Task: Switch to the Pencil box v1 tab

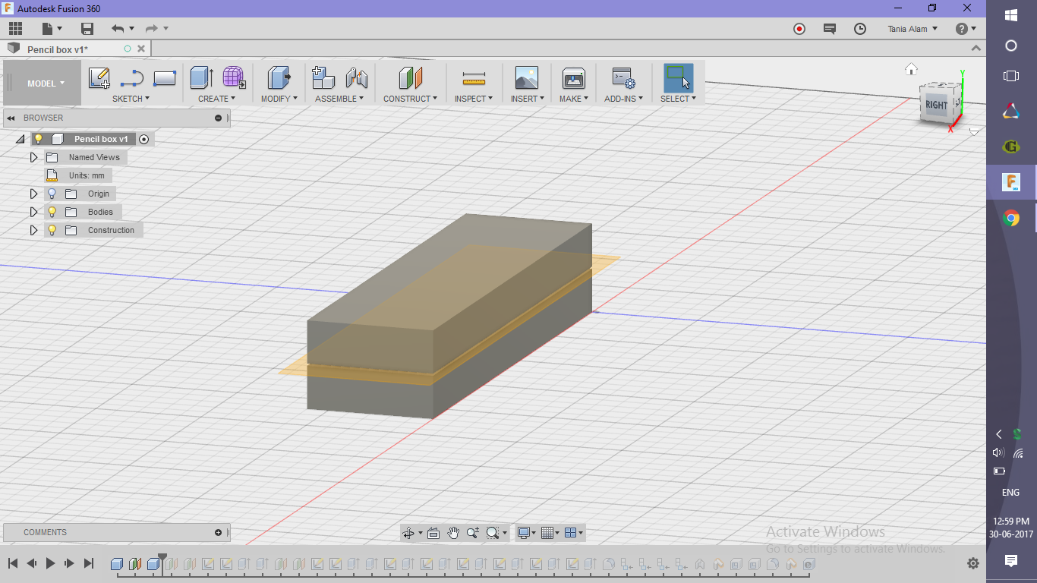Action: [58, 49]
